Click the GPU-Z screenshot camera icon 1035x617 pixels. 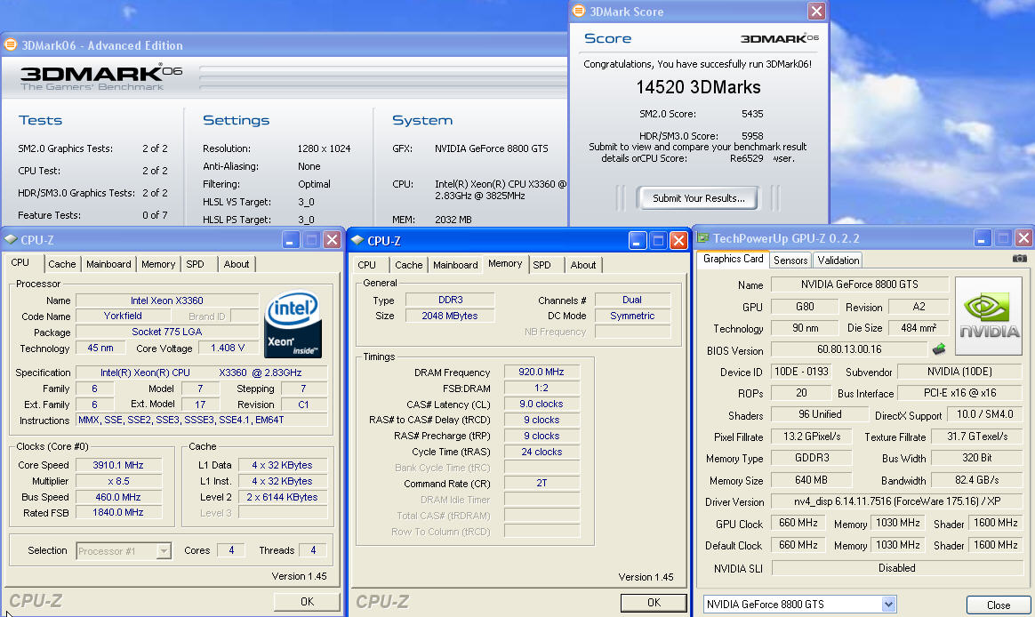point(1019,259)
